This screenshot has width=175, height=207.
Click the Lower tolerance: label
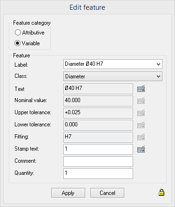coord(33,124)
